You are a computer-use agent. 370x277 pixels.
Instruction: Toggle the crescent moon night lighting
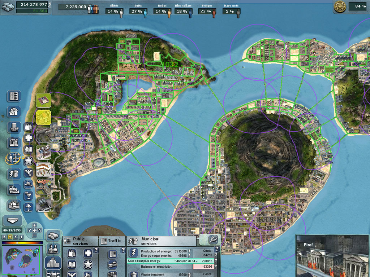tap(22, 237)
